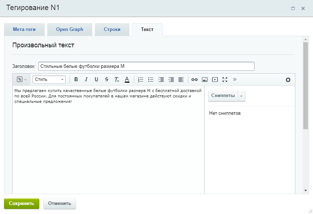Toggle bold formatting in editor toolbar

pyautogui.click(x=76, y=79)
